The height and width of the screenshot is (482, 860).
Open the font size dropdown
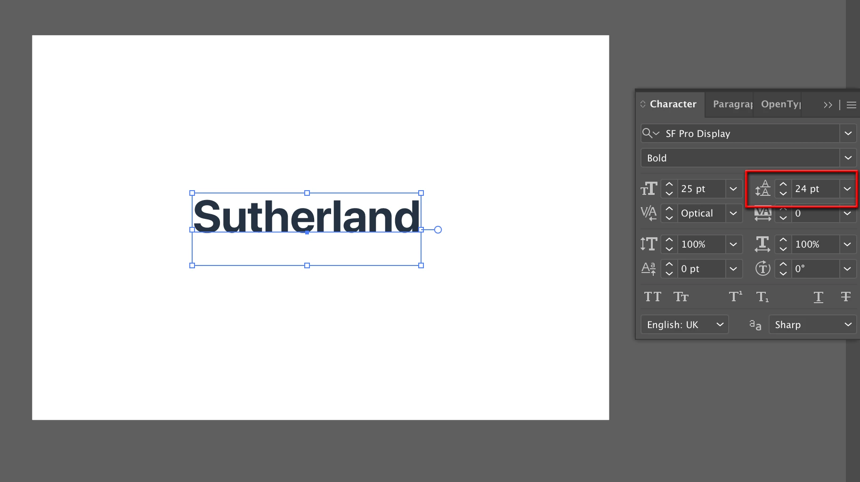733,189
